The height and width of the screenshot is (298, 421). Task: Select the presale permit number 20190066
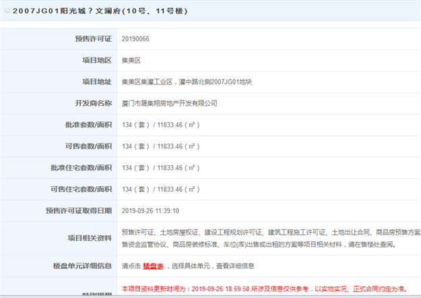[135, 38]
